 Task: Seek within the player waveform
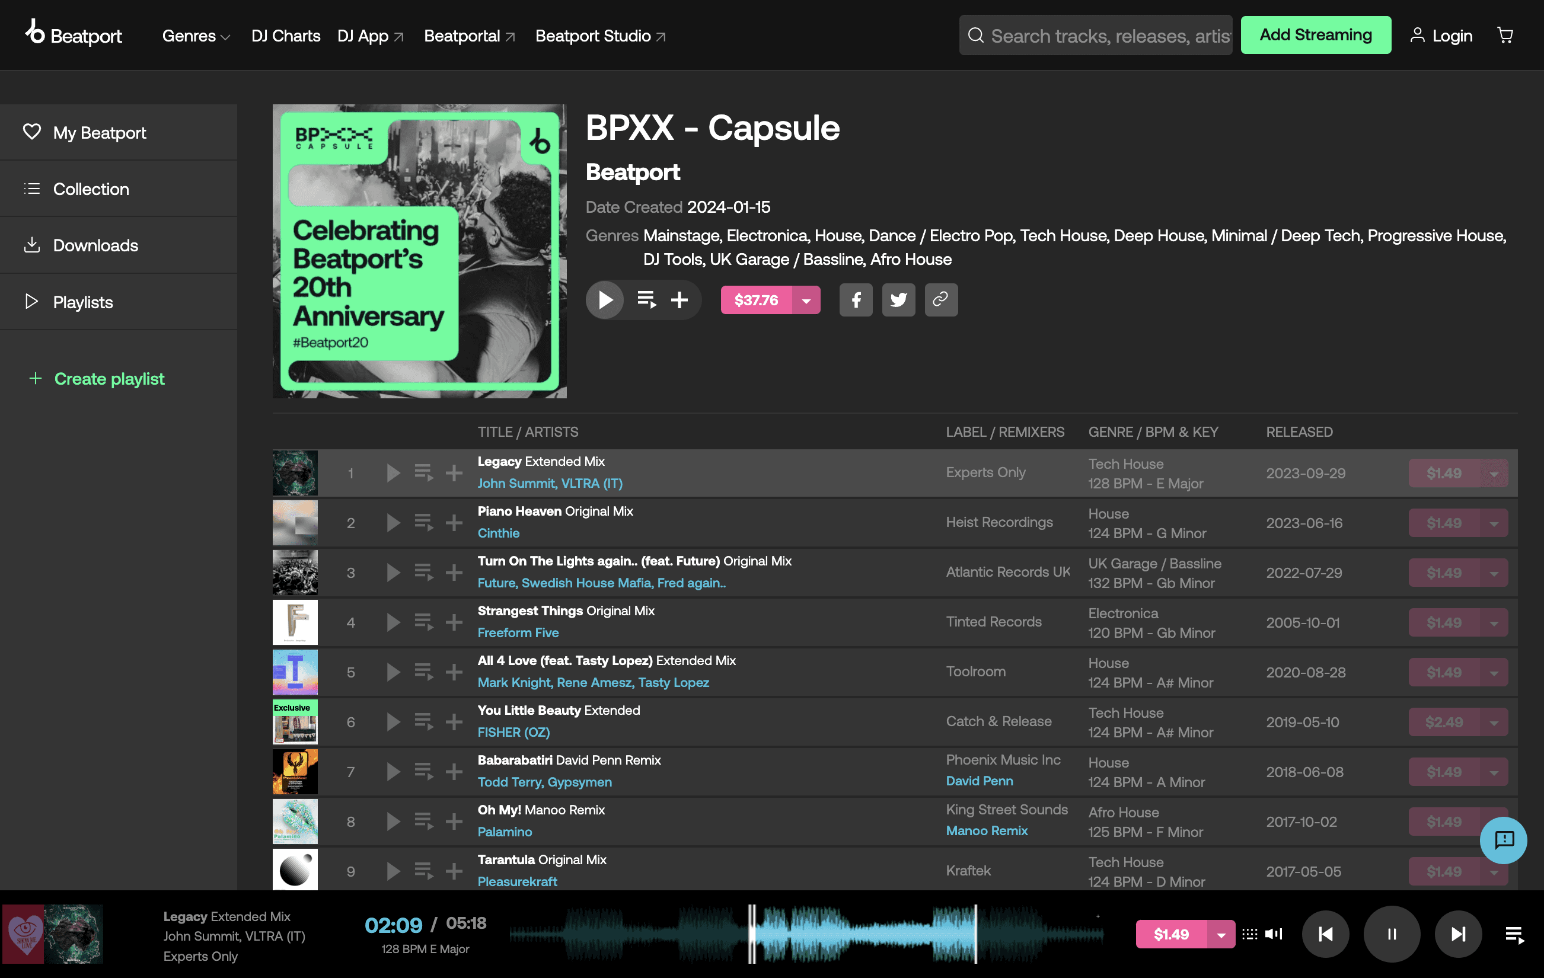[806, 934]
